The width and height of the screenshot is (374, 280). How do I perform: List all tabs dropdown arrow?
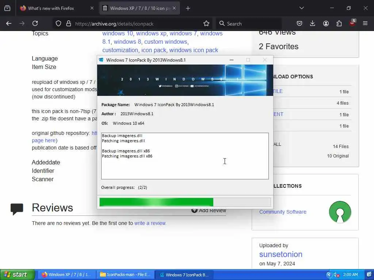coord(302,8)
